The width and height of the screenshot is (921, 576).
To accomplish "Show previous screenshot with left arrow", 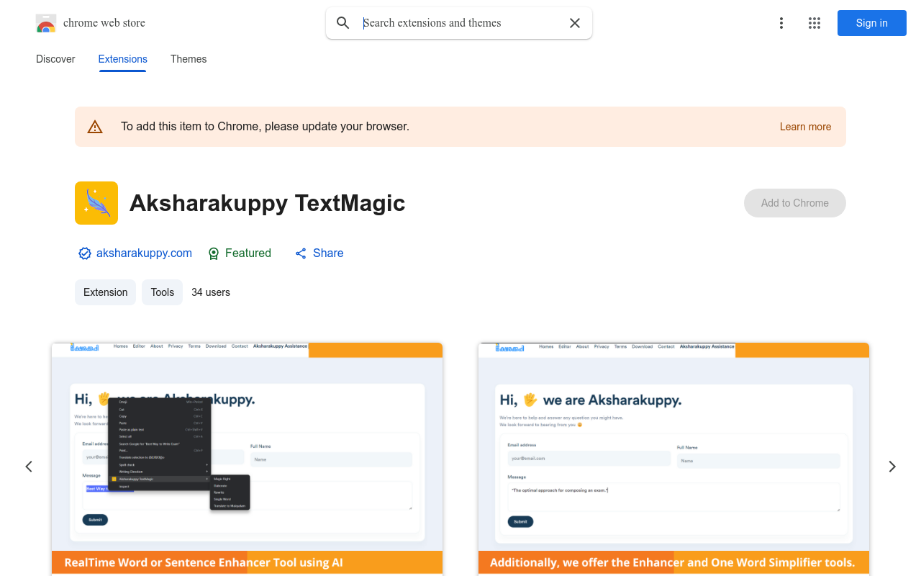I will coord(29,467).
